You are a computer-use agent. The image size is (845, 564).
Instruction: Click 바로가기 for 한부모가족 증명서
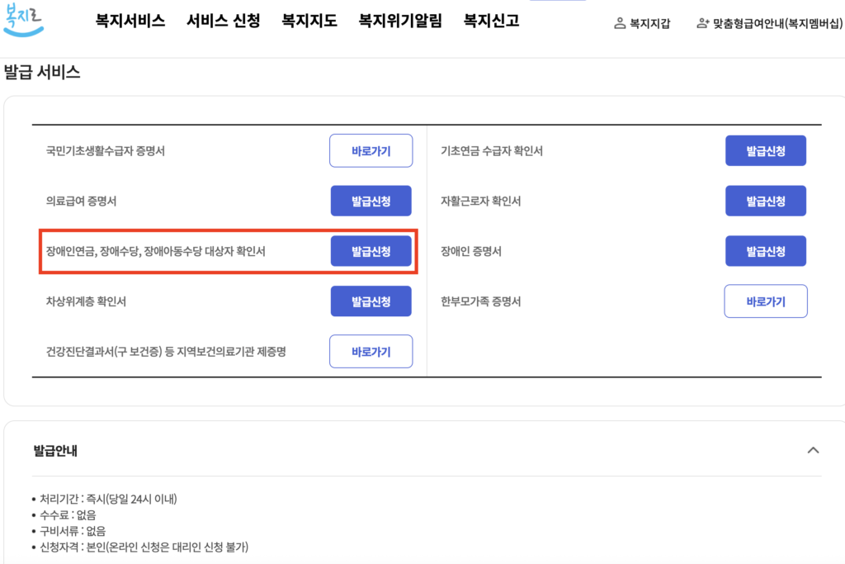tap(765, 301)
